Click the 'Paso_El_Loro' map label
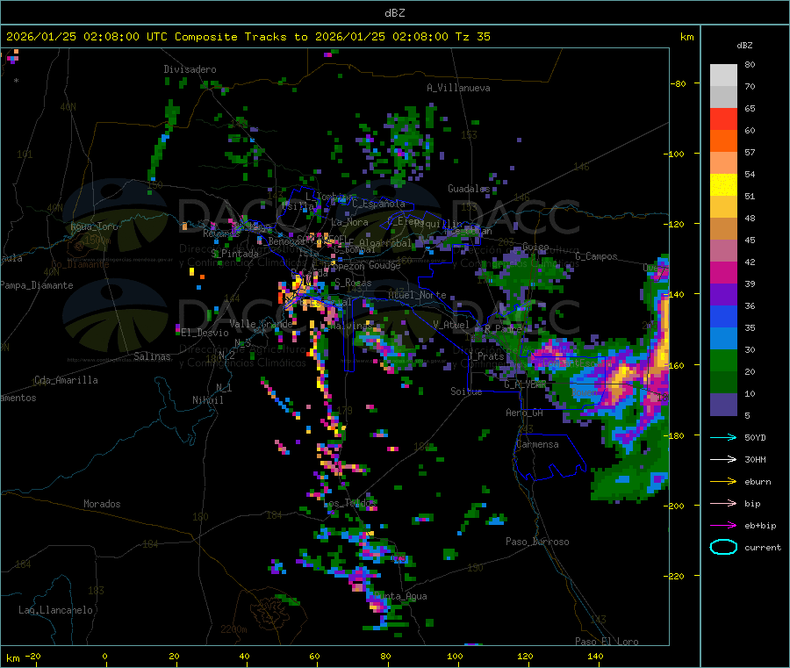The height and width of the screenshot is (668, 790). [607, 642]
